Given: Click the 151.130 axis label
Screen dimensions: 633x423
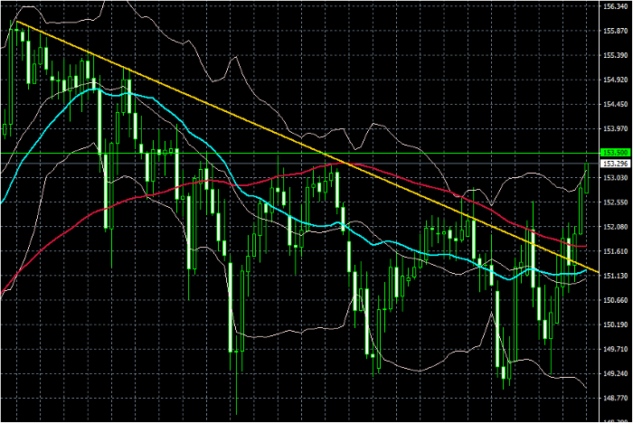Looking at the screenshot, I should click(x=616, y=276).
